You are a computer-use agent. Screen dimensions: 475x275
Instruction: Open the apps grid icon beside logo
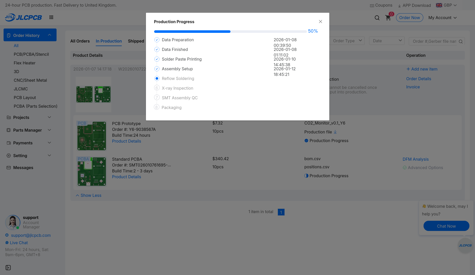tap(51, 17)
